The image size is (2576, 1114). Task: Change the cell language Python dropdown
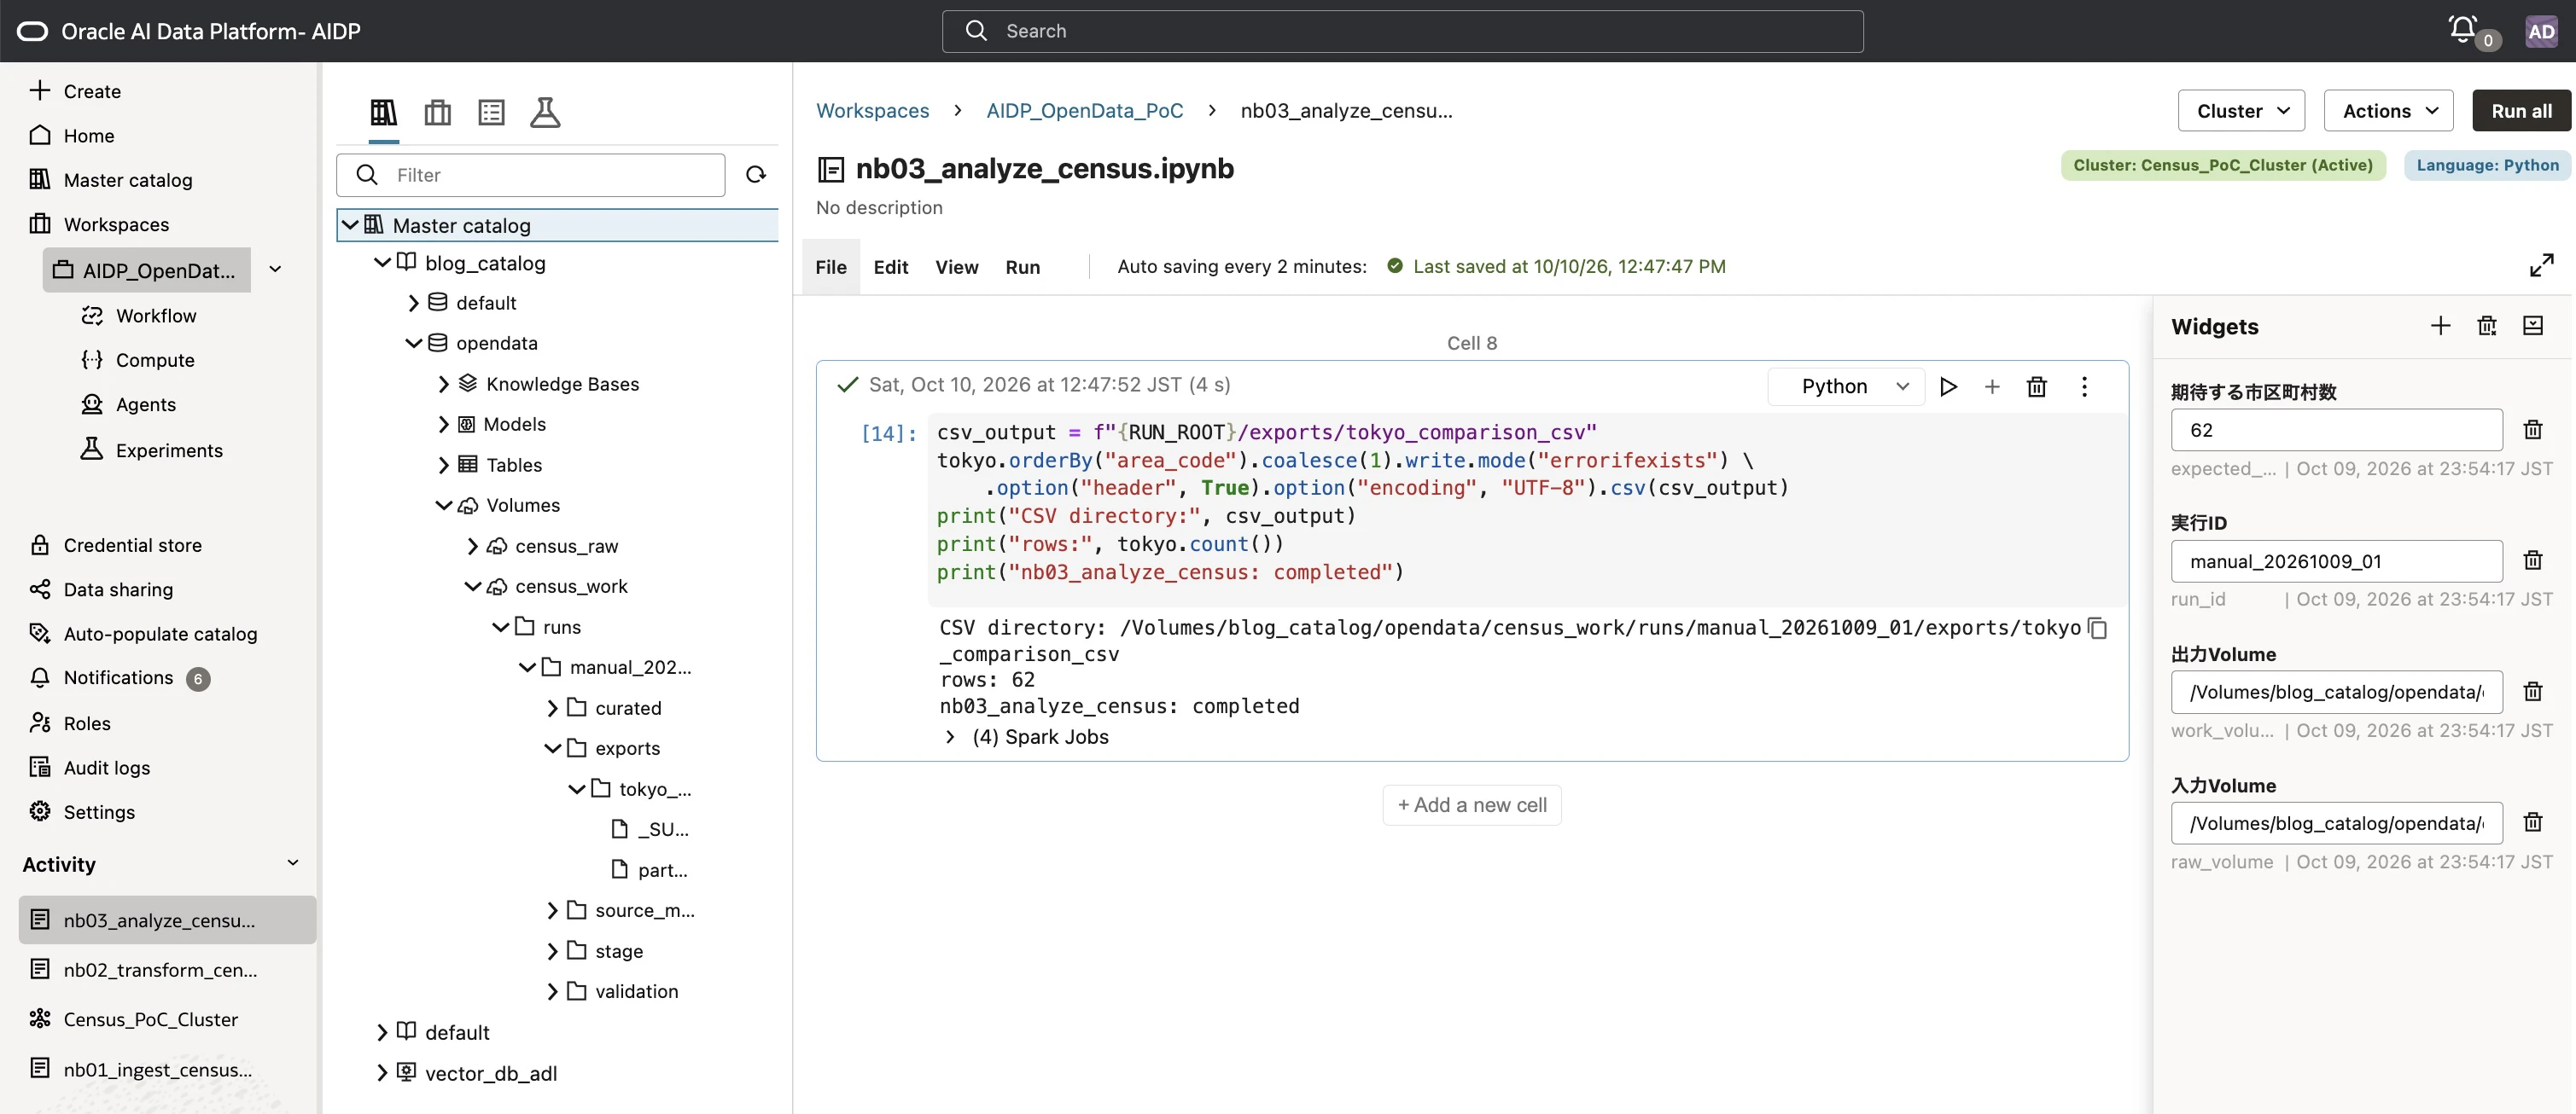point(1846,386)
